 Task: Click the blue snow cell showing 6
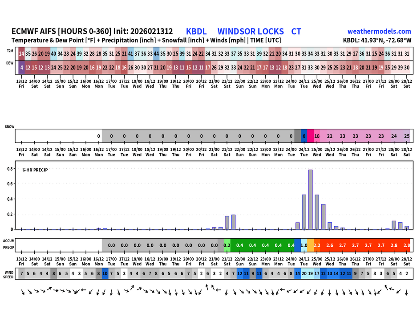coord(304,136)
